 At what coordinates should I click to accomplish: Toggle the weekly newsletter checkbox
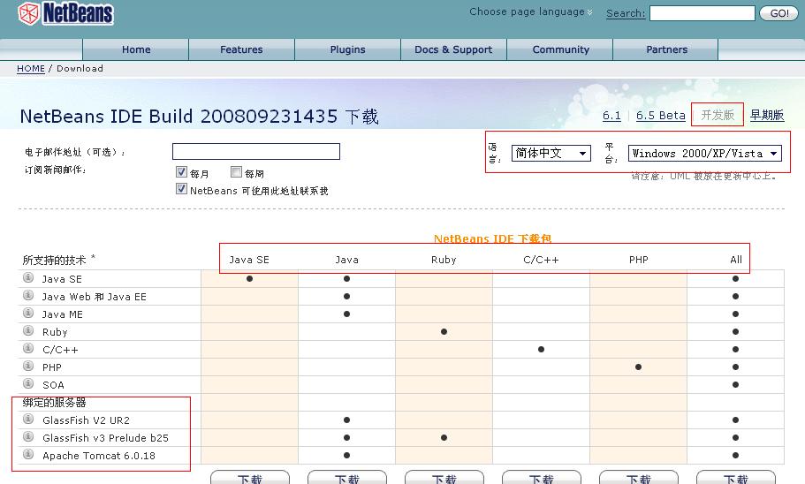[x=236, y=172]
